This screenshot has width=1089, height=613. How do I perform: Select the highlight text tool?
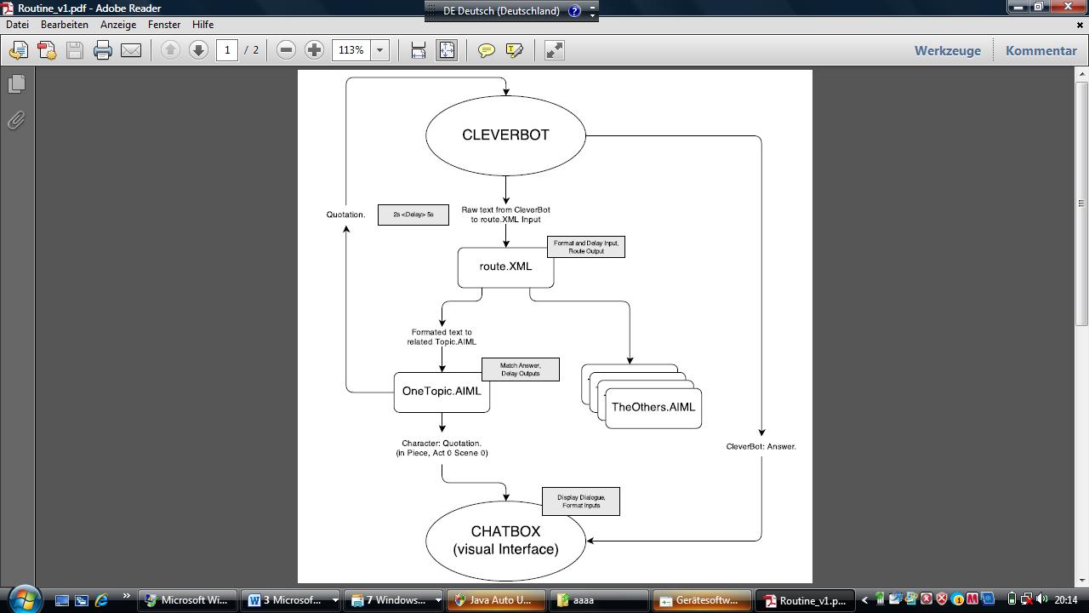pos(515,50)
